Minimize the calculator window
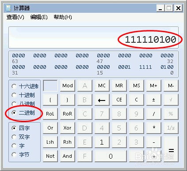This screenshot has height=171, width=187. pos(160,8)
